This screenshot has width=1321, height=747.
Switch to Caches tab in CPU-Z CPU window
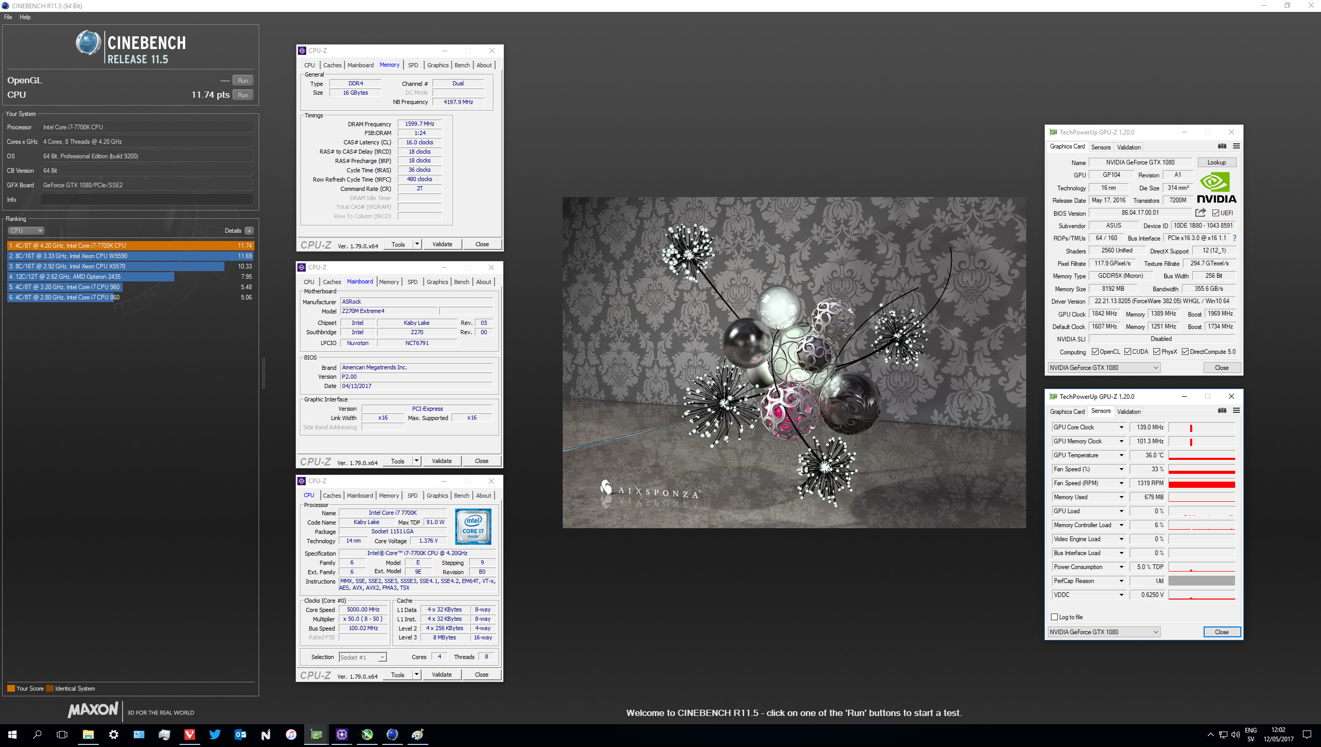pos(332,496)
